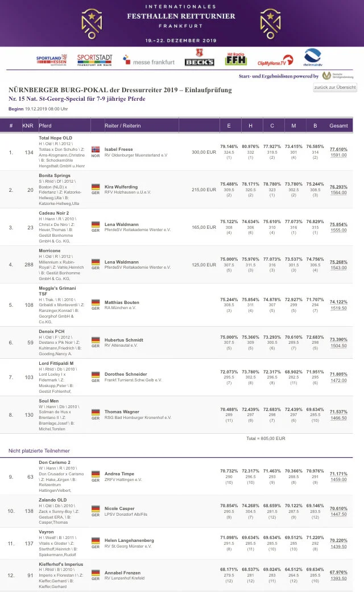Open Soul Men total score 71.537%
The height and width of the screenshot is (596, 364).
click(x=338, y=412)
